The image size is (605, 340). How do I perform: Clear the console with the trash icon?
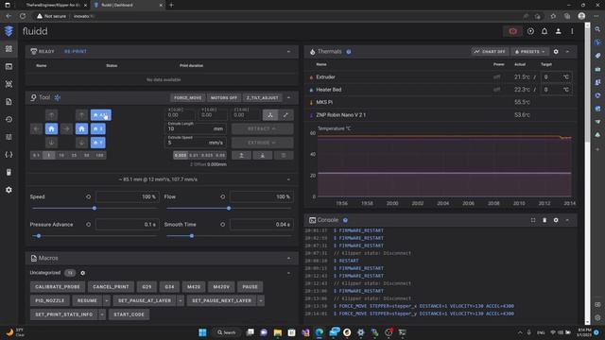(544, 220)
